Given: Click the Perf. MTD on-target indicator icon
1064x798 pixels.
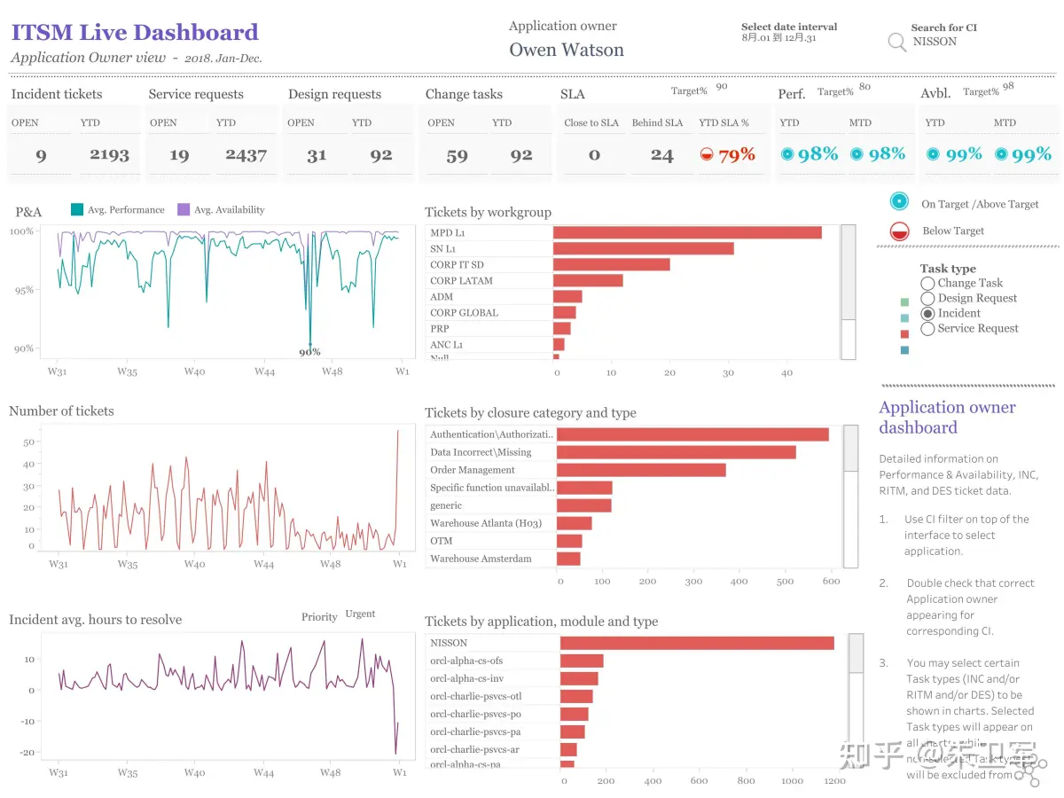Looking at the screenshot, I should point(857,154).
